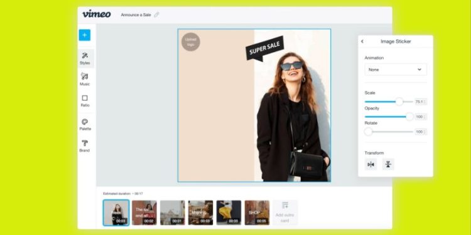The height and width of the screenshot is (235, 471).
Task: Click the Vimeo logo
Action: point(97,14)
